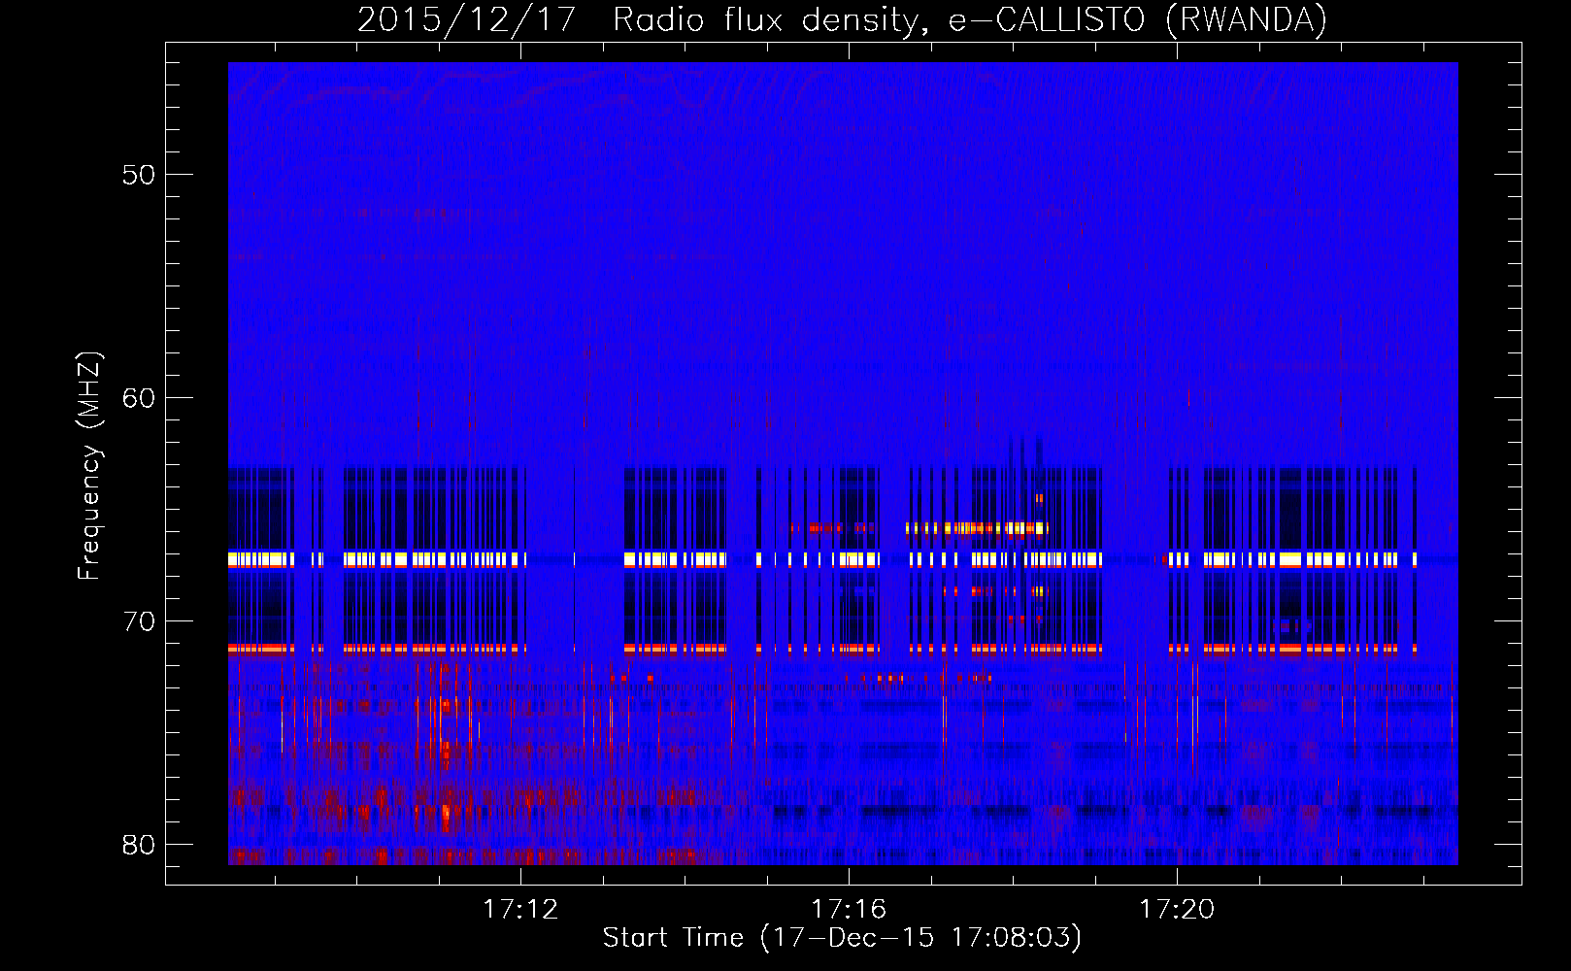This screenshot has width=1571, height=971.
Task: Click the '70' frequency tick label
Action: [139, 621]
